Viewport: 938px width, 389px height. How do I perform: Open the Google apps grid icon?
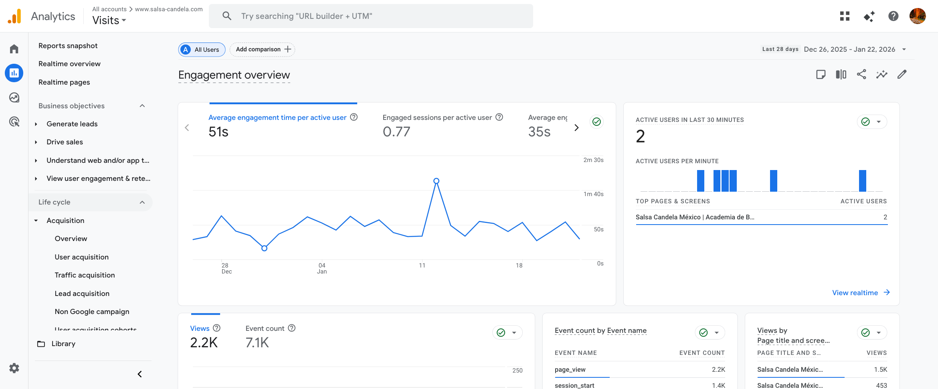pyautogui.click(x=844, y=16)
